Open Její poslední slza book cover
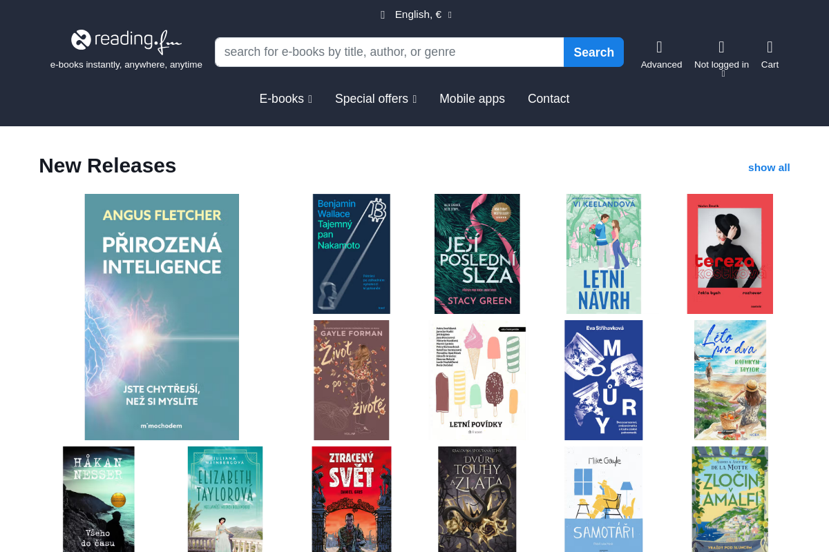829x552 pixels. pyautogui.click(x=477, y=254)
